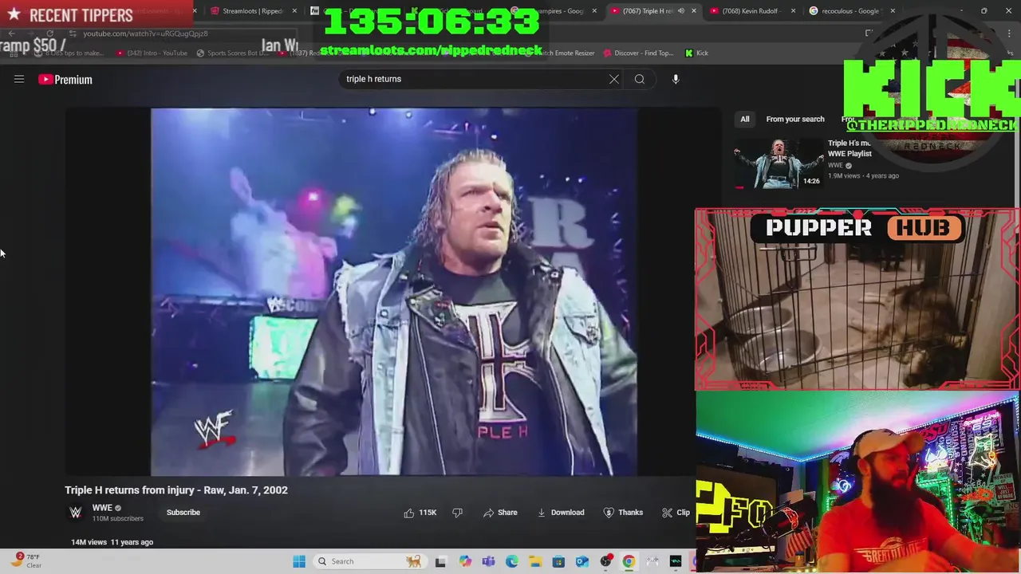Image resolution: width=1021 pixels, height=574 pixels.
Task: Open Task View from the taskbar
Action: pyautogui.click(x=440, y=561)
